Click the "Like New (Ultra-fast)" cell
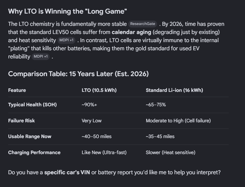The width and height of the screenshot is (245, 187). [x=104, y=152]
